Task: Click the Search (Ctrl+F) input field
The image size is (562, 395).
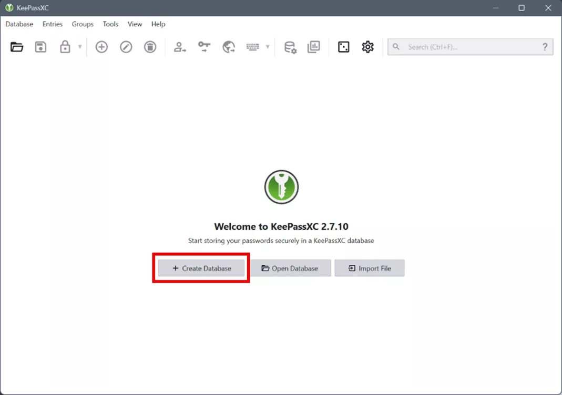Action: tap(470, 47)
